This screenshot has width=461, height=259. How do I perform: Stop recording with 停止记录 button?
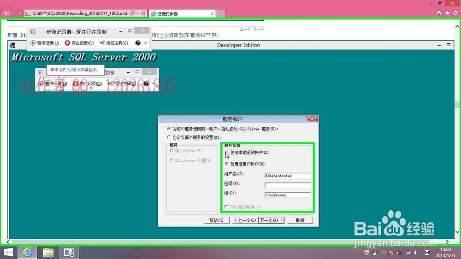(79, 43)
